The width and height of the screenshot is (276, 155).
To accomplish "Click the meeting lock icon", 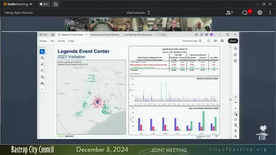I will tap(56, 4).
